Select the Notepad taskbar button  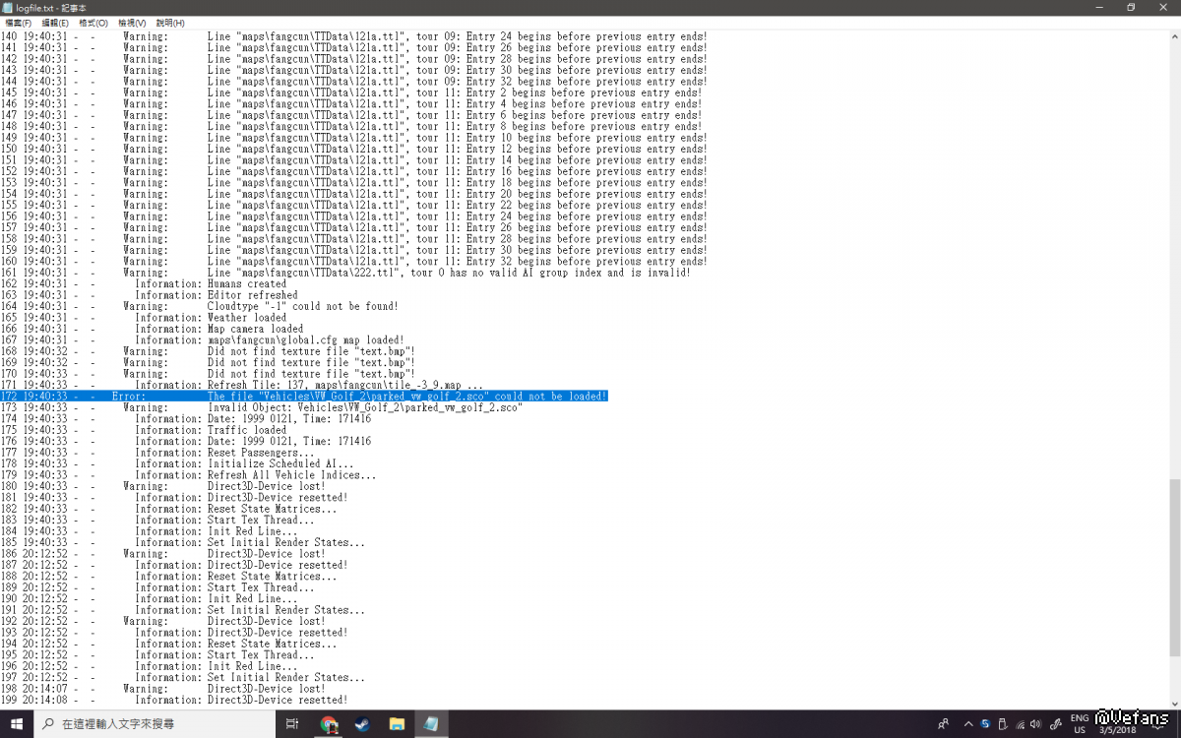[430, 723]
